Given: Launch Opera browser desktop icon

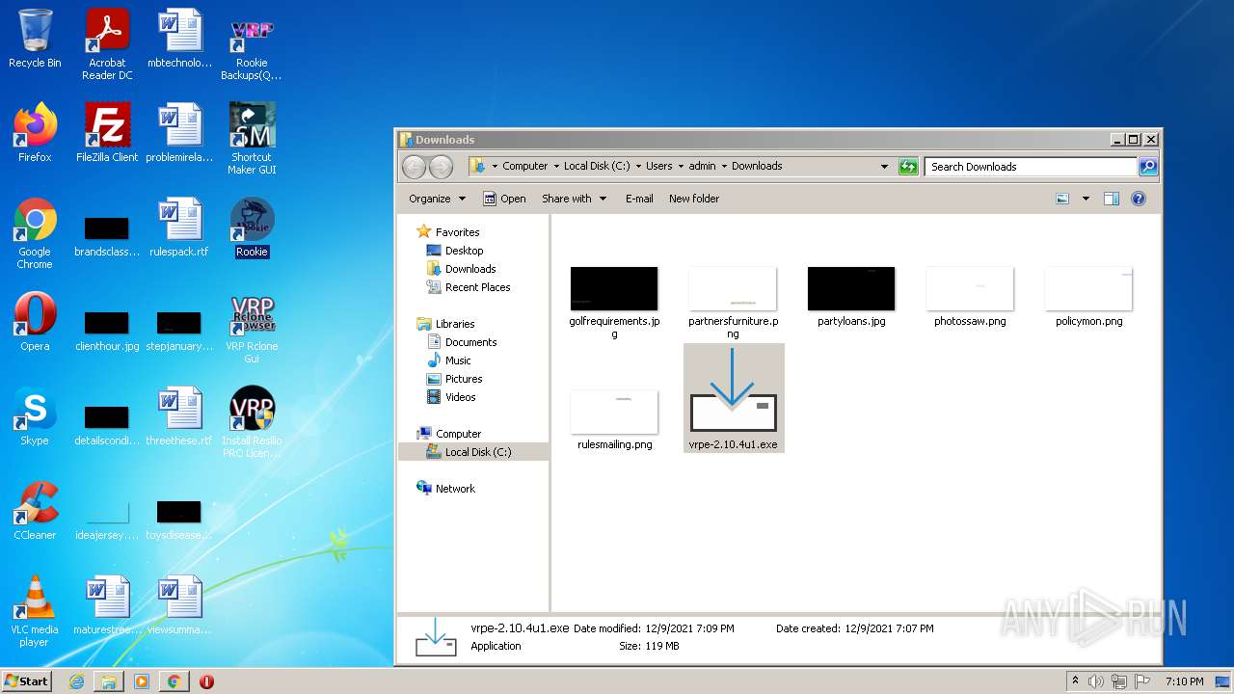Looking at the screenshot, I should [35, 322].
